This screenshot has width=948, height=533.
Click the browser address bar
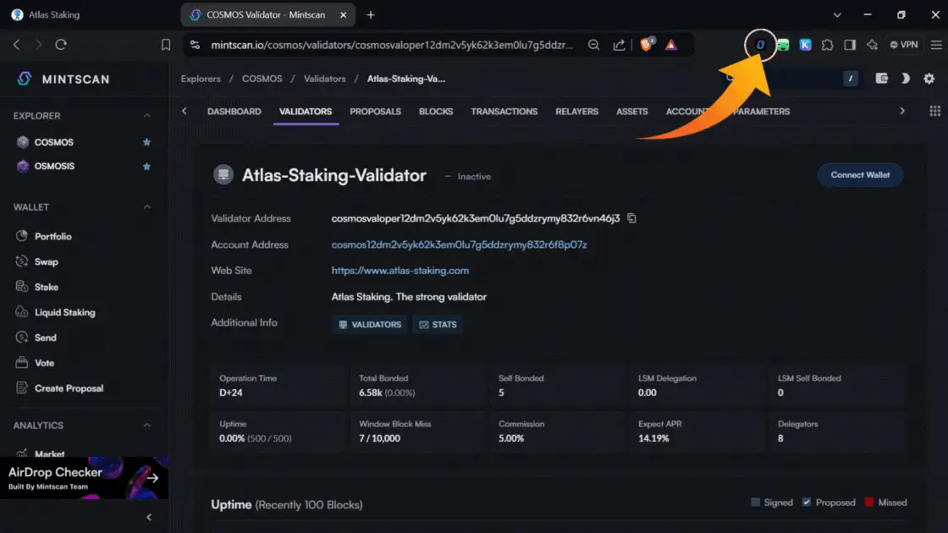(x=389, y=45)
